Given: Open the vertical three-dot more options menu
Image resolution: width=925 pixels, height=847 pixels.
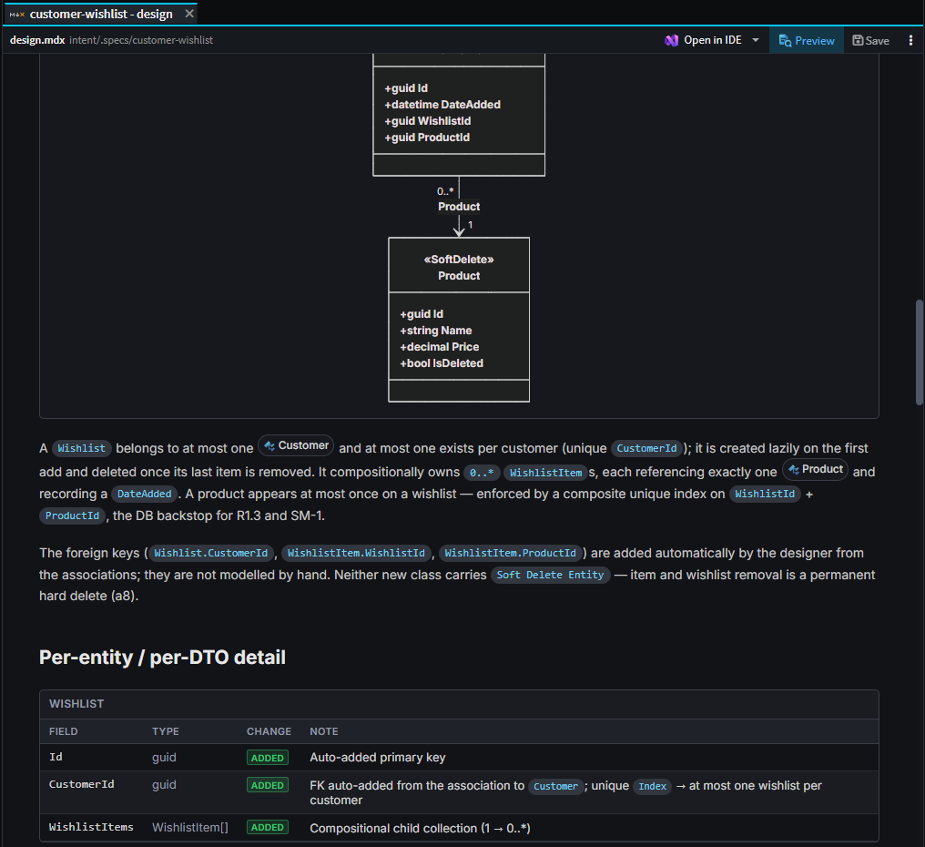Looking at the screenshot, I should click(x=910, y=40).
